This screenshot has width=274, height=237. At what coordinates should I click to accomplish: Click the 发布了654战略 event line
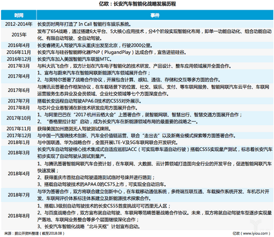tap(154, 31)
